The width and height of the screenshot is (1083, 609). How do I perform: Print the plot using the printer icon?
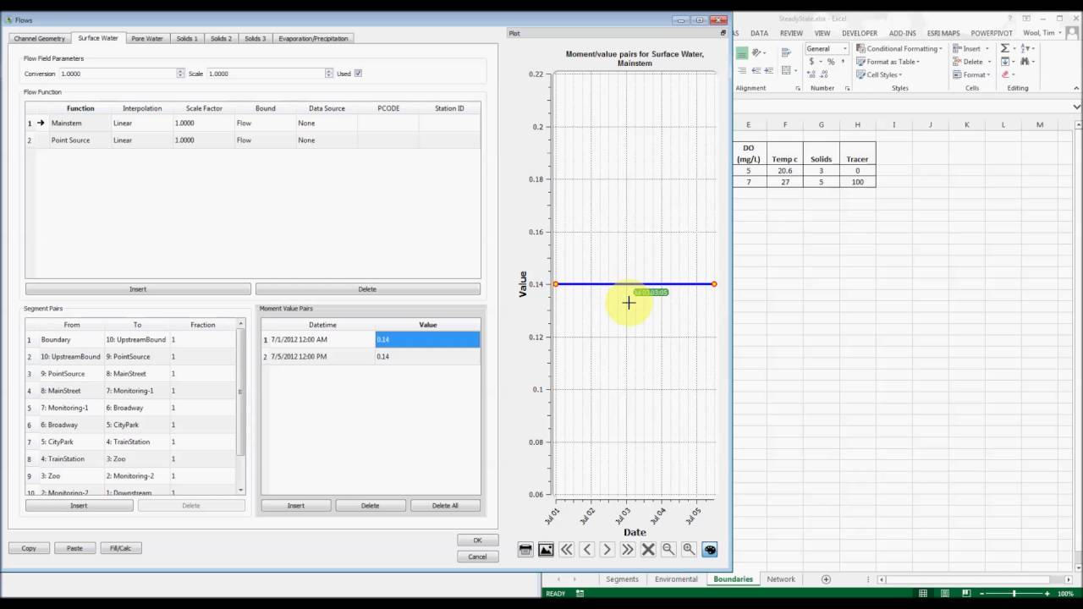(x=525, y=550)
